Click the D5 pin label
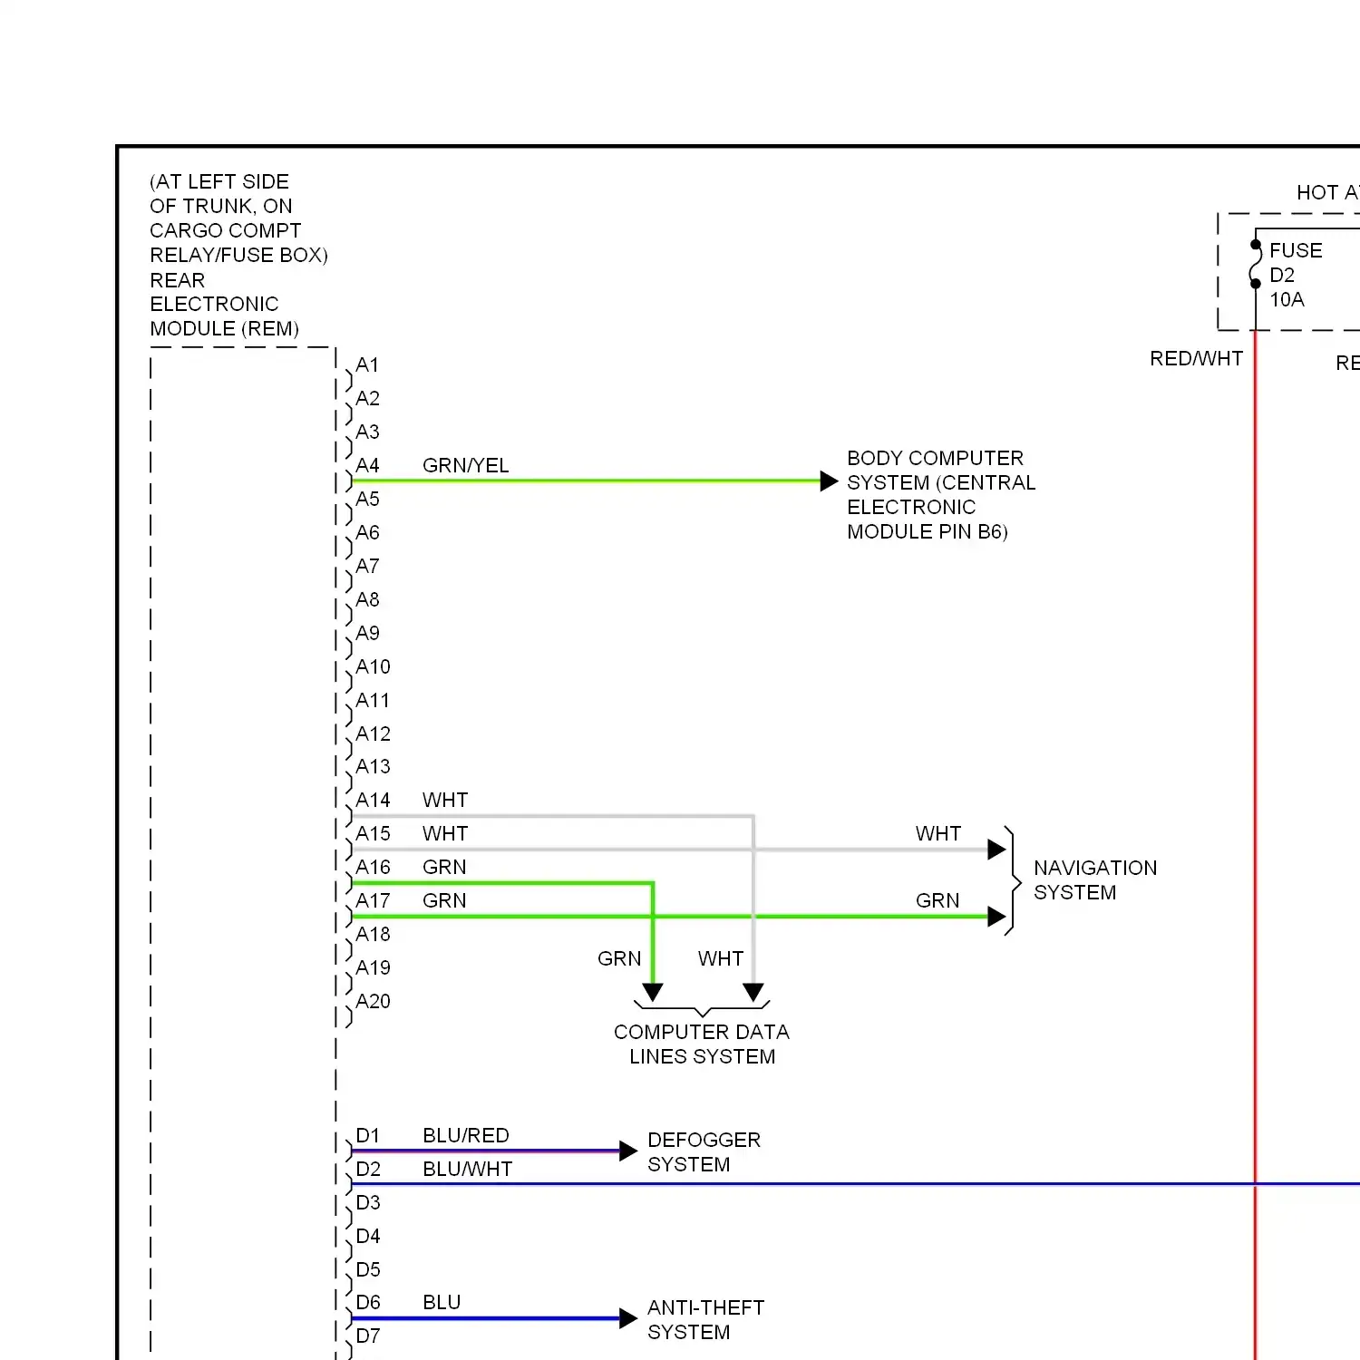The height and width of the screenshot is (1360, 1360). coord(368,1270)
